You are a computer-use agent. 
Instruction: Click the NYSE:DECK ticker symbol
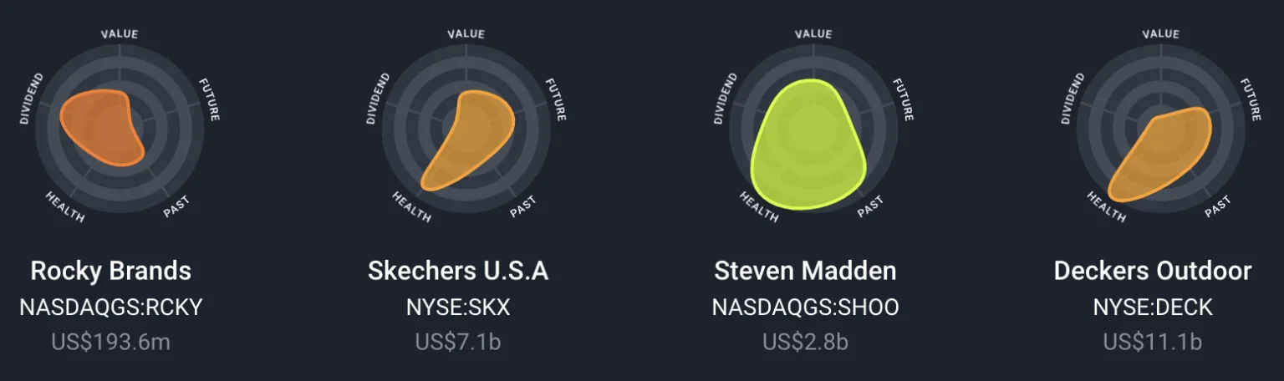tap(1152, 307)
